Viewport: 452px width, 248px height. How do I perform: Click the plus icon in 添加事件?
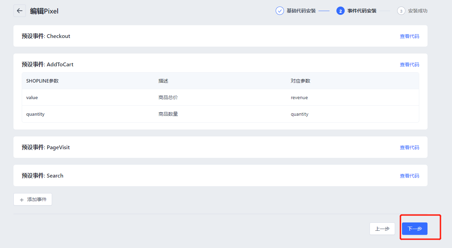pos(22,200)
